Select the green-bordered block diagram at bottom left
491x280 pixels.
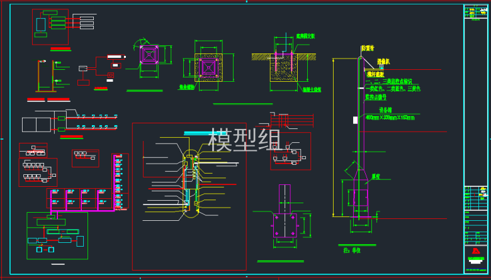pos(57,235)
